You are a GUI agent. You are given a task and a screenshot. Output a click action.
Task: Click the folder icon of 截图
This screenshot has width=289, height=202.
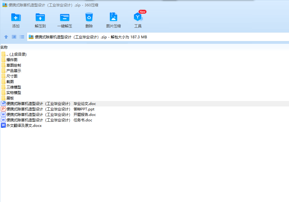[3, 82]
